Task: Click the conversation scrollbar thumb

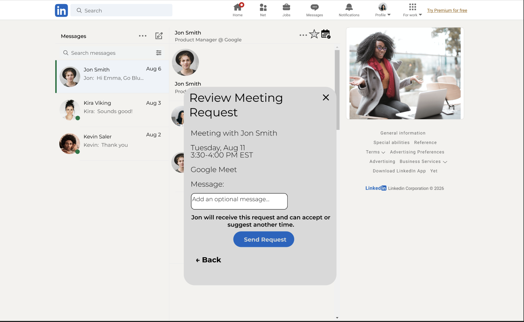Action: [x=337, y=90]
